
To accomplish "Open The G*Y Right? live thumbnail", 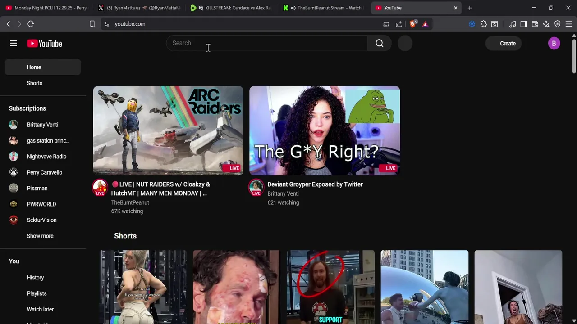I will point(325,130).
